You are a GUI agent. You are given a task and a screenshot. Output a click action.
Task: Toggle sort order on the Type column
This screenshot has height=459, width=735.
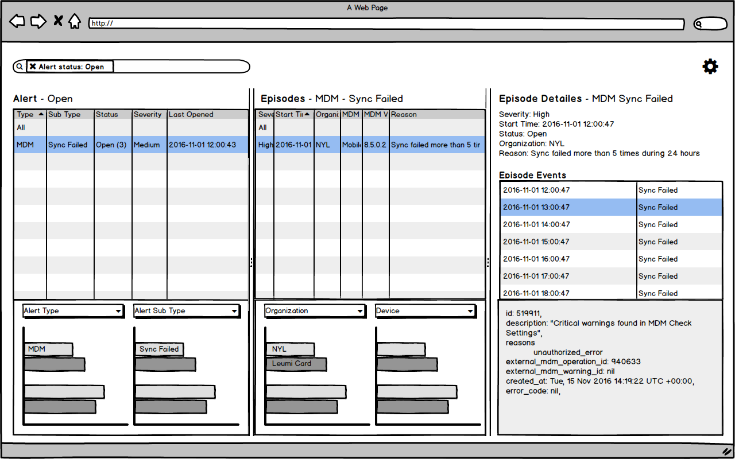(30, 114)
